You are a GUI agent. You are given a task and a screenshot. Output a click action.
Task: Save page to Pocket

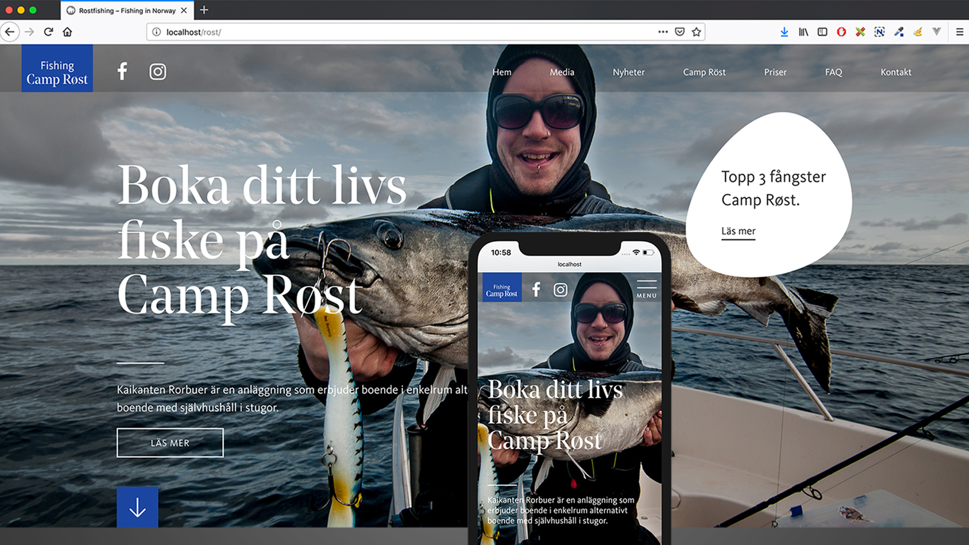pyautogui.click(x=680, y=32)
